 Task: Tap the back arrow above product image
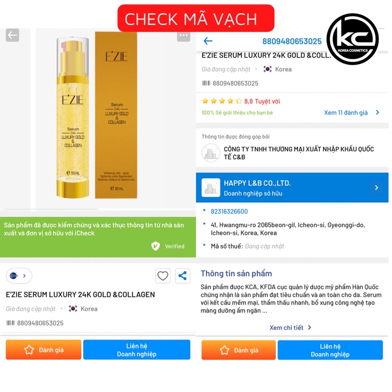click(x=12, y=35)
